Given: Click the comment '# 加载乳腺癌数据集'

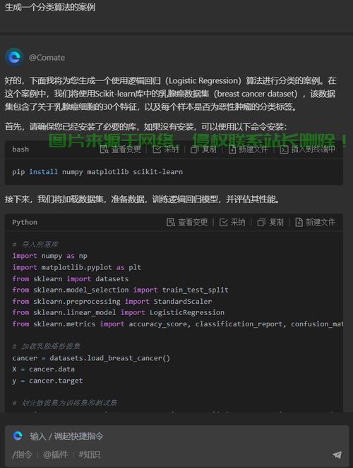Looking at the screenshot, I should point(46,347).
